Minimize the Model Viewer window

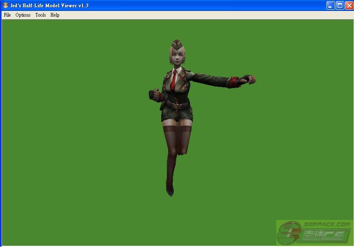[331, 5]
